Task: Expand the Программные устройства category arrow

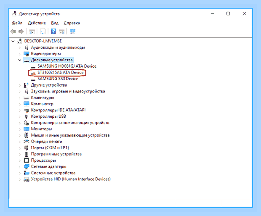Action: click(x=20, y=154)
